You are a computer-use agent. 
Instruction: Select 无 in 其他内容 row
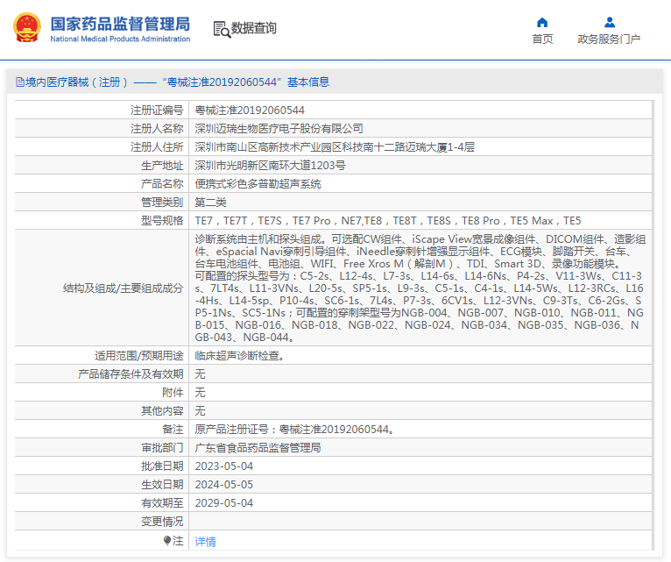pos(200,411)
